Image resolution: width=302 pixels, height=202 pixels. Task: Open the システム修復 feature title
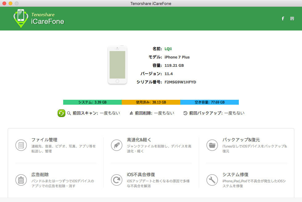[235, 175]
